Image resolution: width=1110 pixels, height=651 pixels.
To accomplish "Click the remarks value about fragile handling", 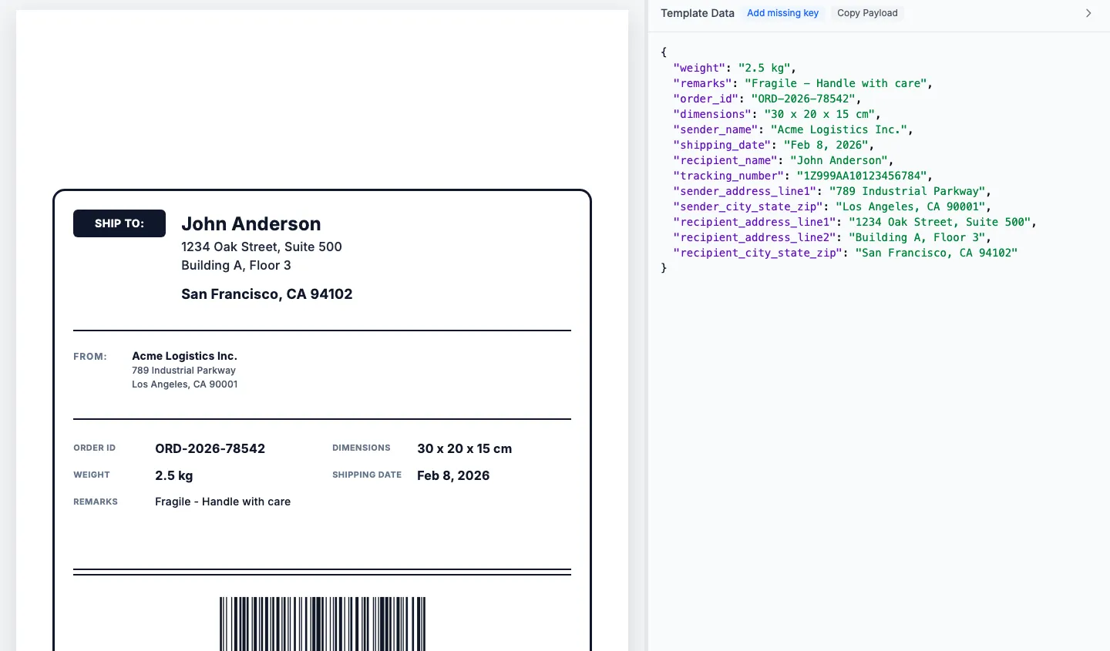I will 837,83.
